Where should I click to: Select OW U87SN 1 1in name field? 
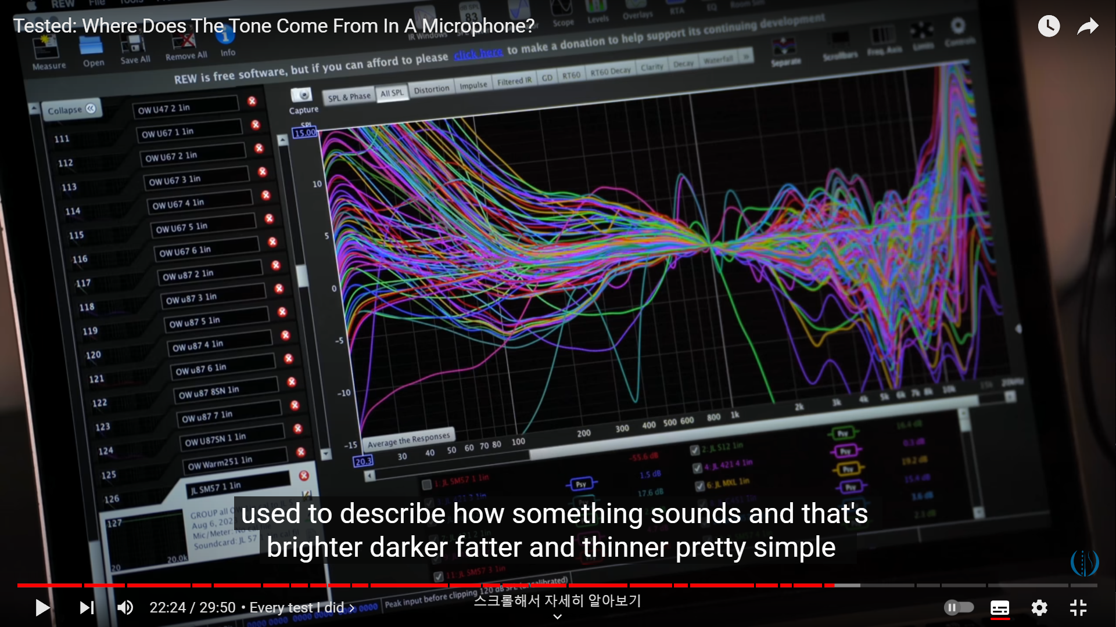click(233, 437)
